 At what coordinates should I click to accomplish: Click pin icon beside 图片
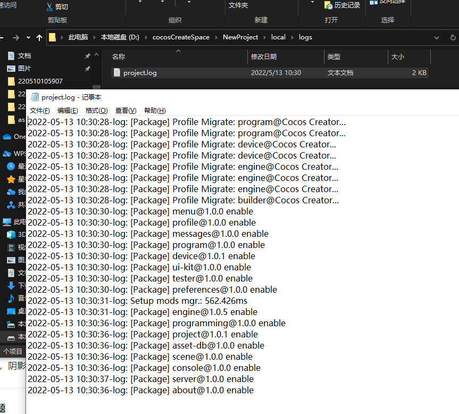click(x=88, y=69)
